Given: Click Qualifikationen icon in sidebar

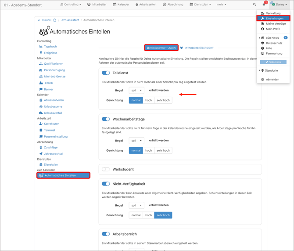Looking at the screenshot, I should click(41, 64).
